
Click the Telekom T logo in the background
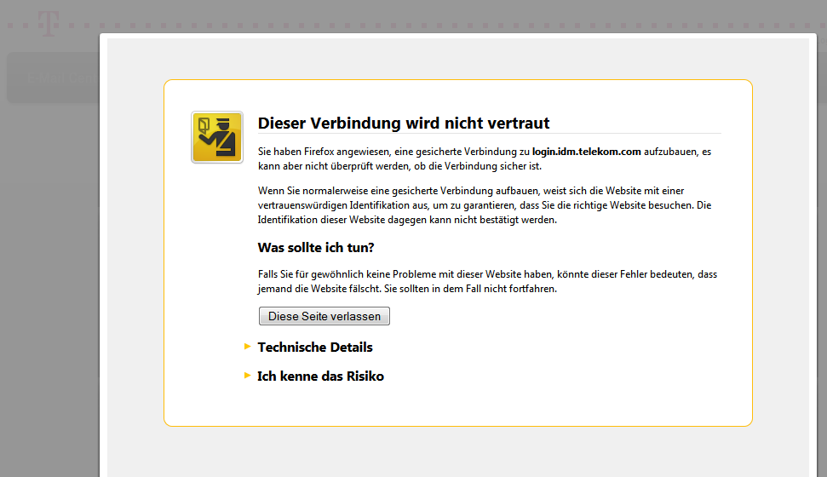[x=48, y=24]
